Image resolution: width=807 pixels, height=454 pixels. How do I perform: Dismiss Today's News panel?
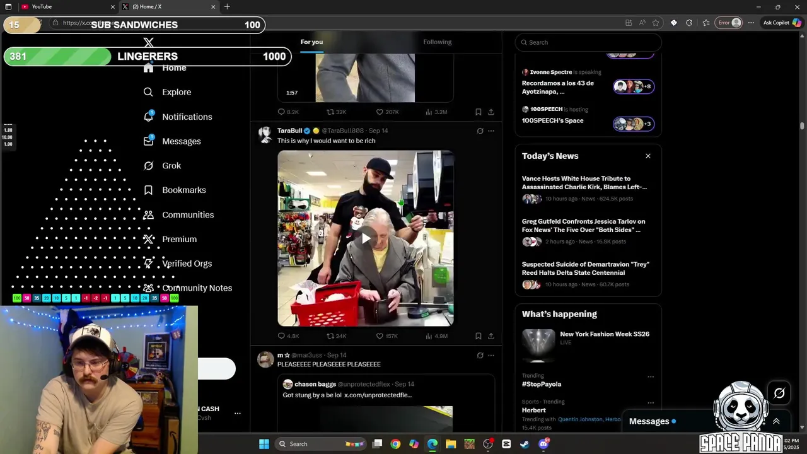647,156
